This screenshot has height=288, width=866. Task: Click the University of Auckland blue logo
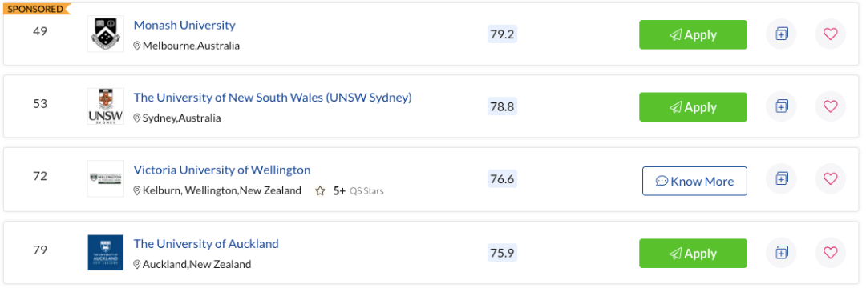[106, 253]
